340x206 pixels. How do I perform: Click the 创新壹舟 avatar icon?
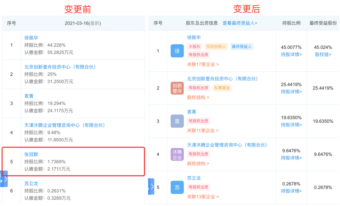click(177, 88)
